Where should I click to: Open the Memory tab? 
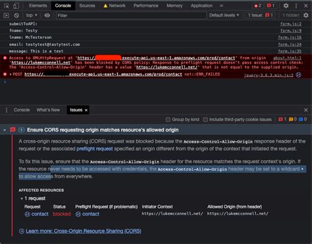174,6
